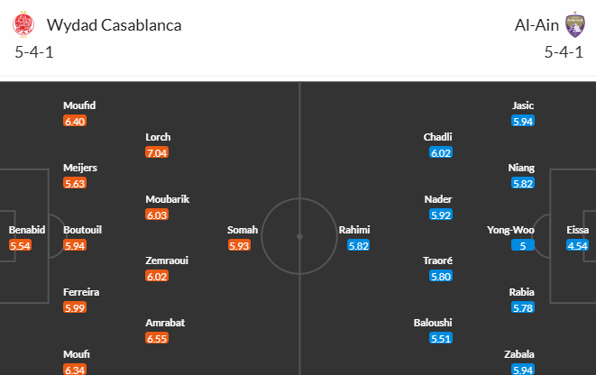Screen dimensions: 596x375
Task: Open the Al-Ain team name
Action: click(x=536, y=25)
